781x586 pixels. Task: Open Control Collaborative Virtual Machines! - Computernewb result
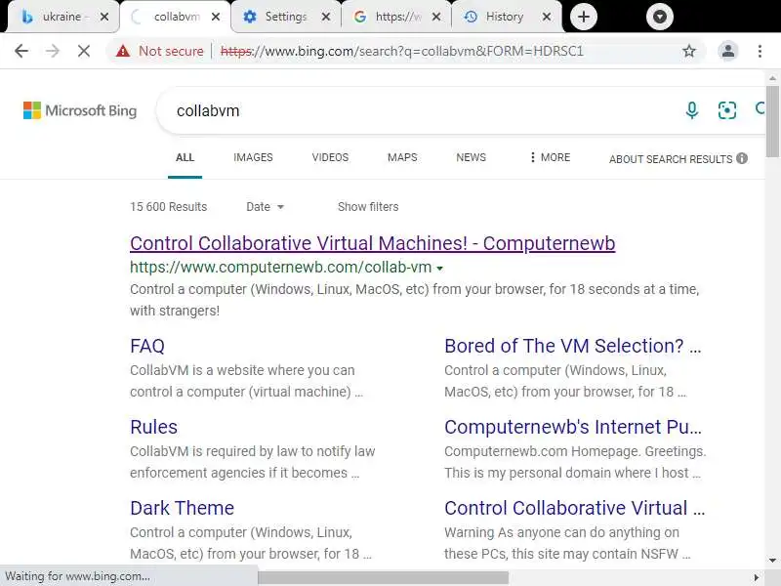tap(373, 243)
